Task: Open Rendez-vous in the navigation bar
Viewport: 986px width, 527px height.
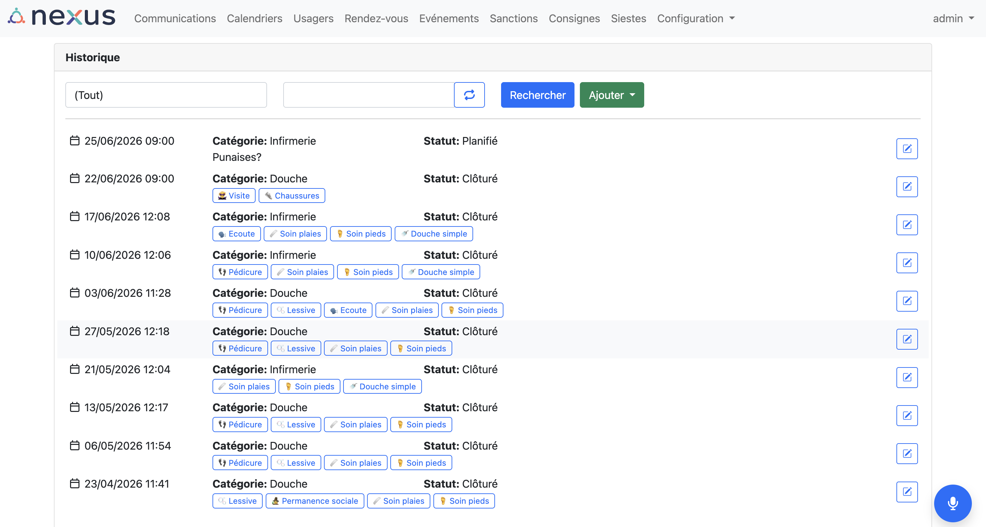Action: [x=376, y=19]
